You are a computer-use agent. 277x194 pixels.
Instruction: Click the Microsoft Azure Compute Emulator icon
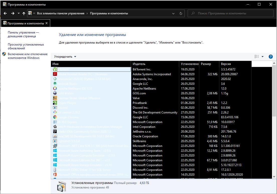(55, 156)
